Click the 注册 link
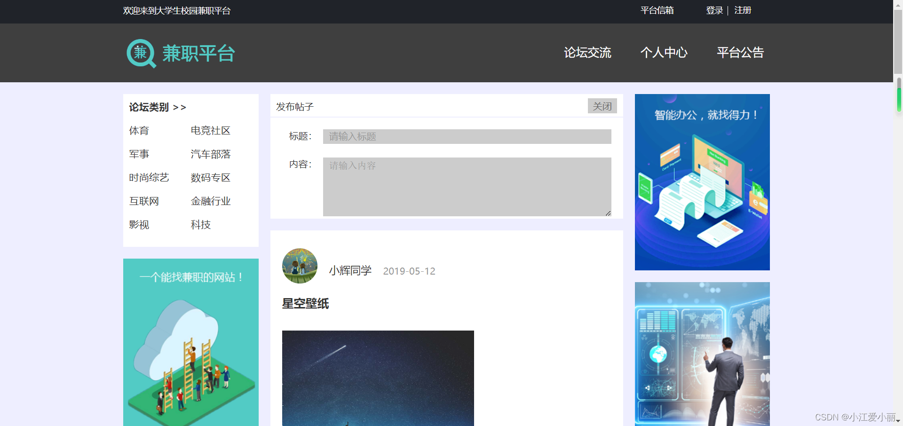This screenshot has height=426, width=903. click(x=743, y=10)
